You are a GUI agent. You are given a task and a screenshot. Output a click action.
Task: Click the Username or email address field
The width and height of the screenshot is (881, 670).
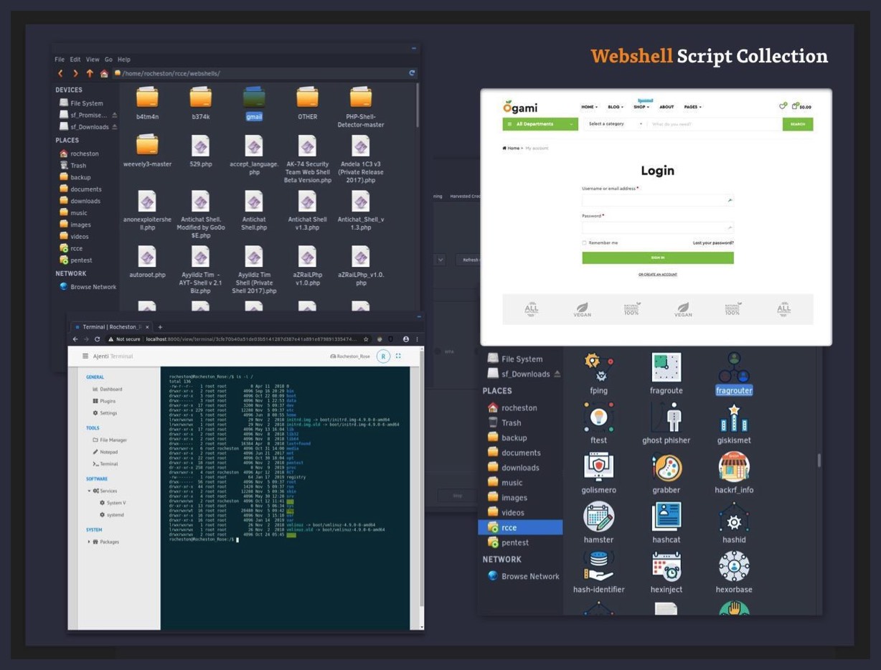pyautogui.click(x=658, y=201)
